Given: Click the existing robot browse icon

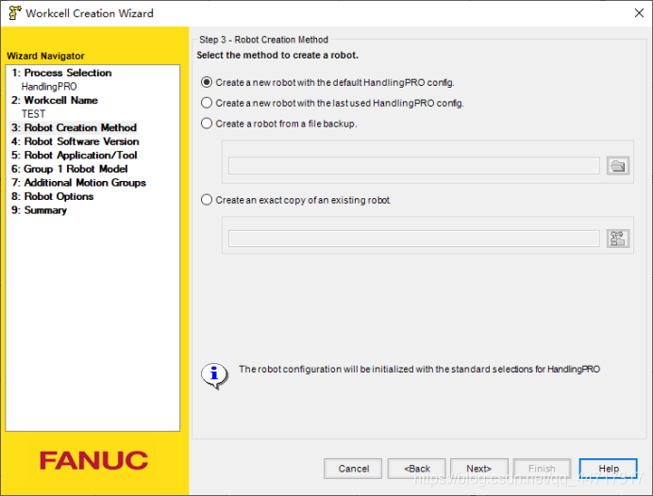Looking at the screenshot, I should (x=617, y=239).
